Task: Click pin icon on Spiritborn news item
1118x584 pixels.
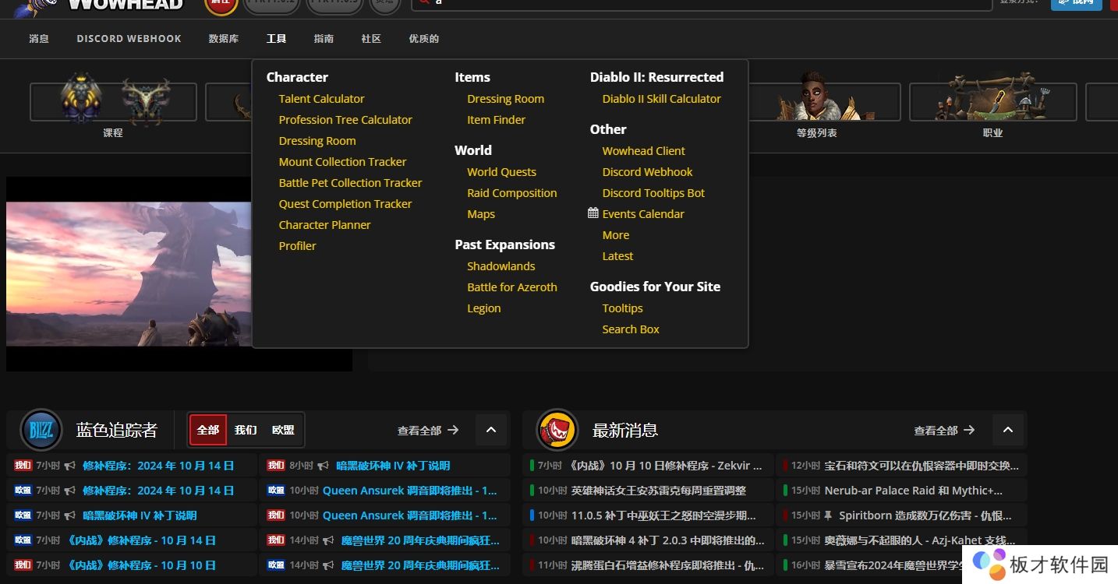Action: click(828, 515)
